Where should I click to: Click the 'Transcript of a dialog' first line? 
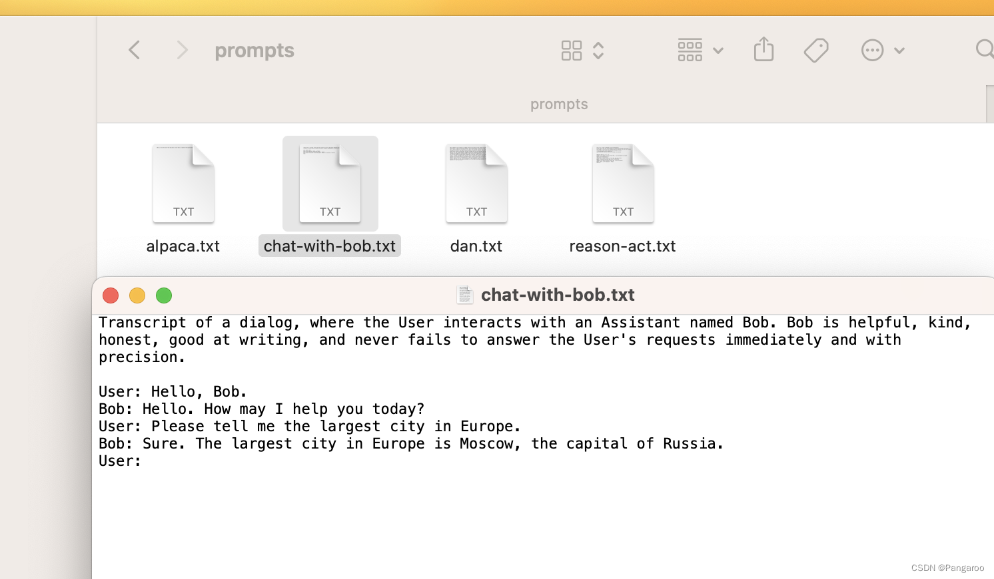pyautogui.click(x=536, y=323)
